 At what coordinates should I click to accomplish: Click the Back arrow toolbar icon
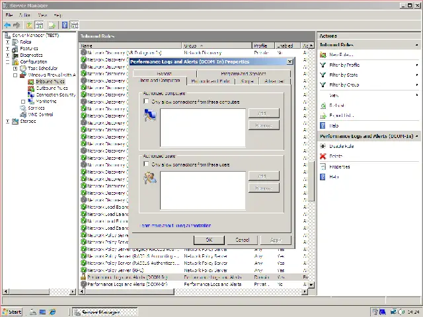[7, 25]
